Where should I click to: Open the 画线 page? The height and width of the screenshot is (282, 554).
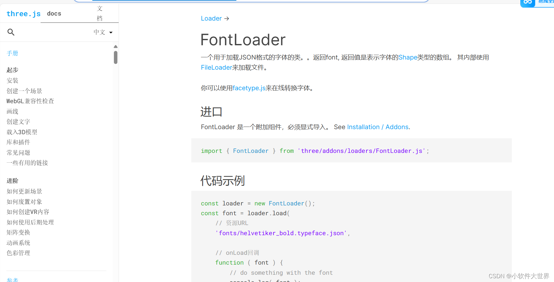pyautogui.click(x=12, y=112)
